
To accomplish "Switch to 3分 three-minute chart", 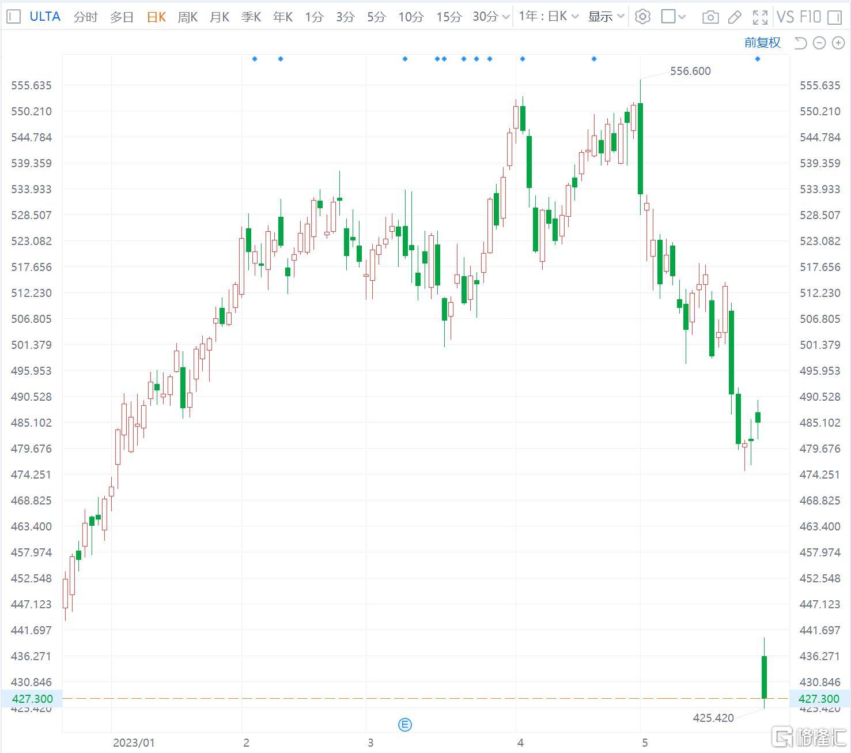I will coord(345,17).
